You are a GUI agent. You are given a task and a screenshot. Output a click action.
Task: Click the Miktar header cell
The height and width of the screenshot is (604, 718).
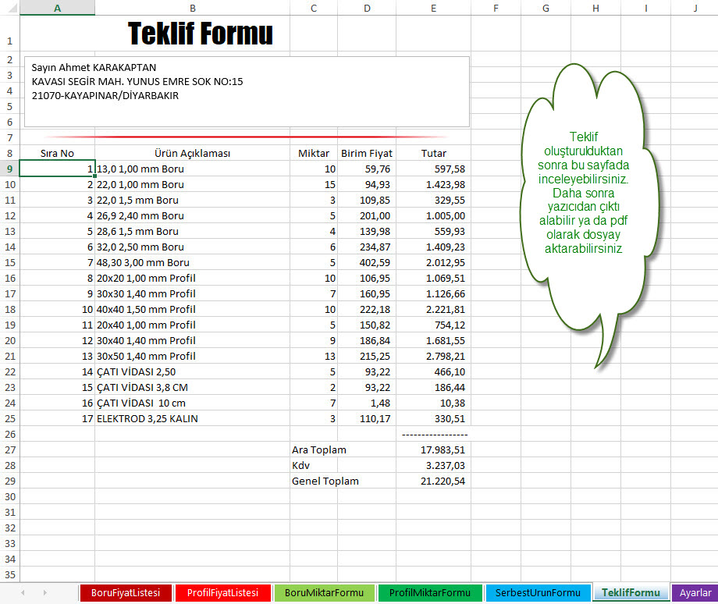314,153
